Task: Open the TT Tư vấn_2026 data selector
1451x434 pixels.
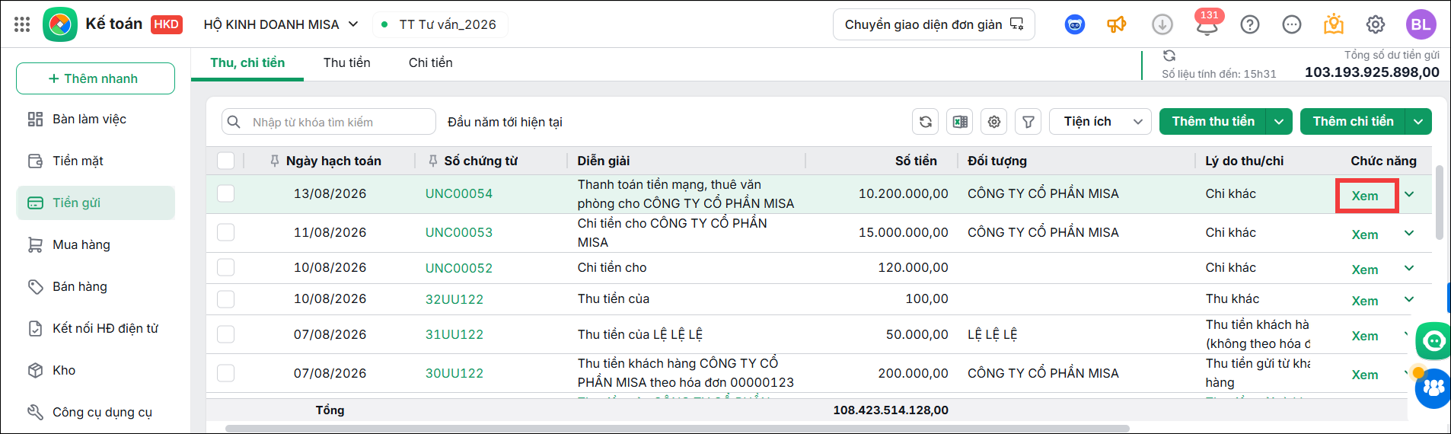Action: click(x=440, y=24)
